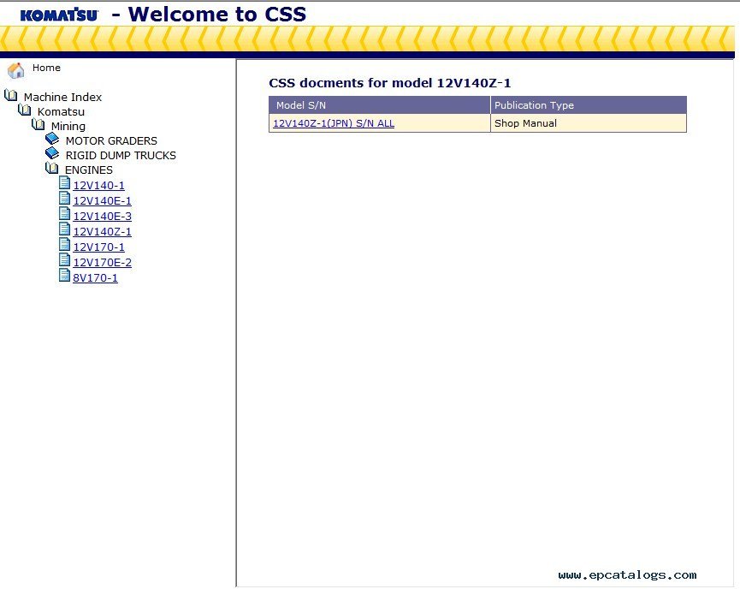The image size is (740, 589).
Task: Expand the RIGID DUMP TRUCKS closed-book icon
Action: (52, 154)
